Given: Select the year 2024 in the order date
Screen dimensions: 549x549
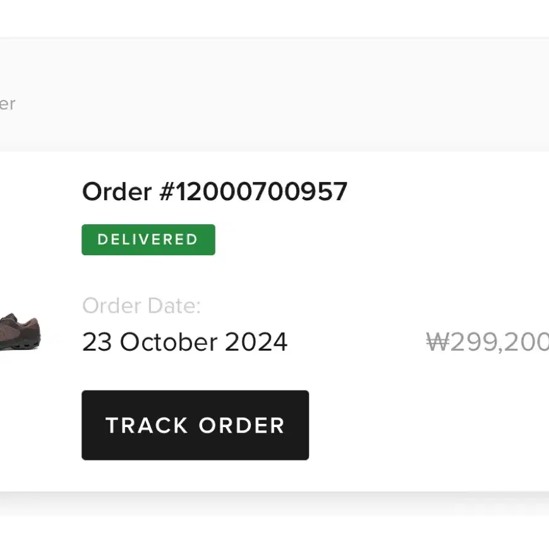Looking at the screenshot, I should [x=256, y=342].
